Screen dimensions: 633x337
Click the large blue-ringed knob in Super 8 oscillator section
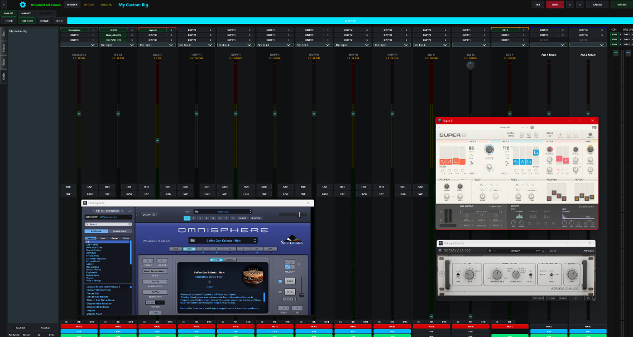click(x=489, y=149)
